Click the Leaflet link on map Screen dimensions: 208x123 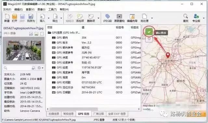147,109
